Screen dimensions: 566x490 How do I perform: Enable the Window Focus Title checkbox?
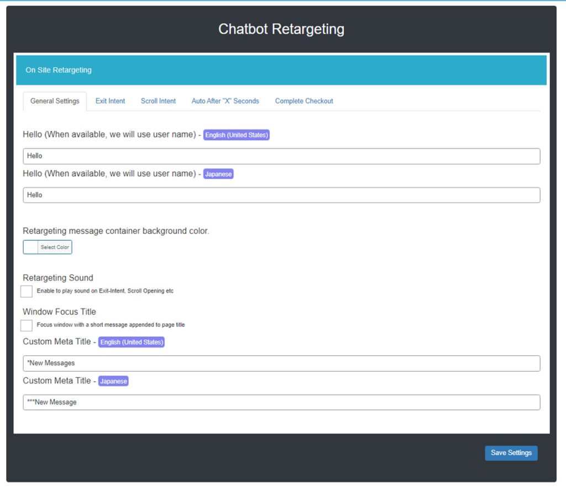pos(26,325)
